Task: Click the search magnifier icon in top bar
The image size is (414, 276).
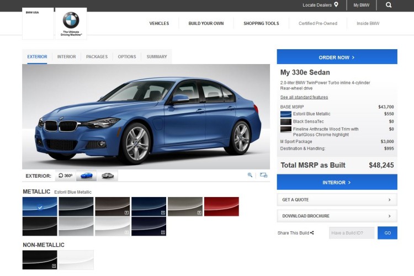Action: click(x=389, y=5)
